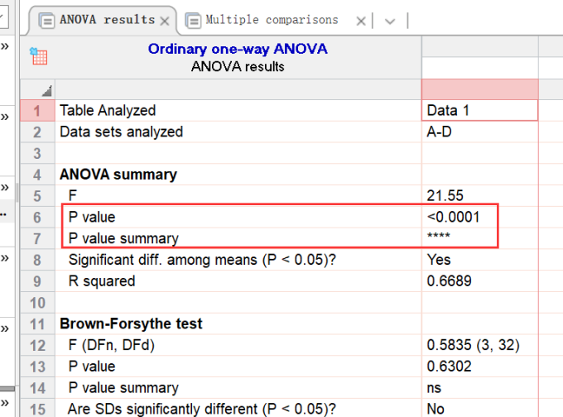
Task: Click the Multiple comparisons tab sheet icon
Action: coord(193,20)
